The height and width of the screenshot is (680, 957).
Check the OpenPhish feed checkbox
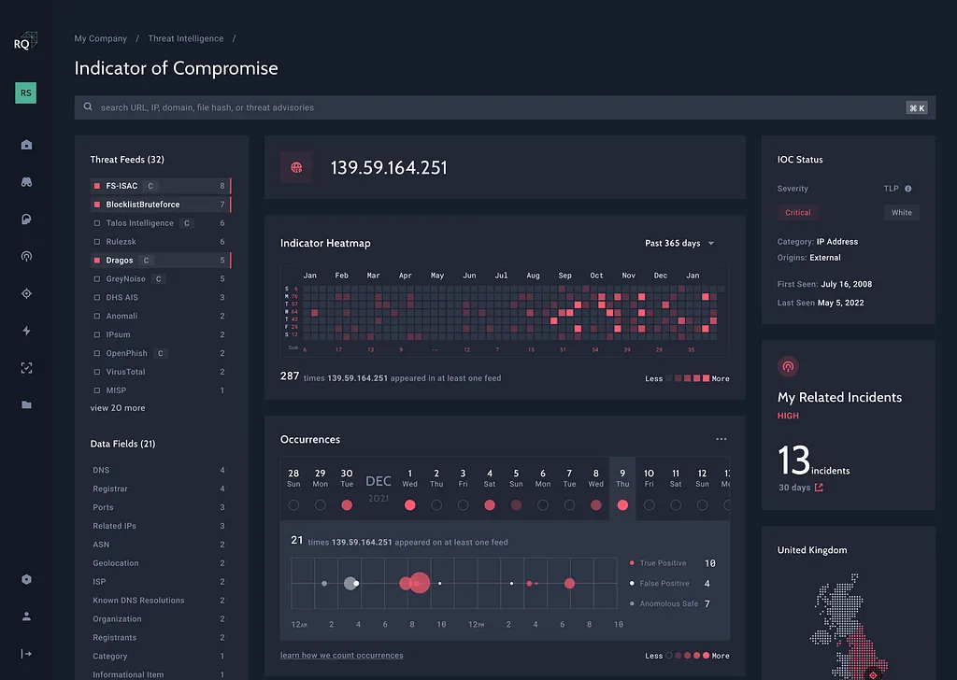97,353
